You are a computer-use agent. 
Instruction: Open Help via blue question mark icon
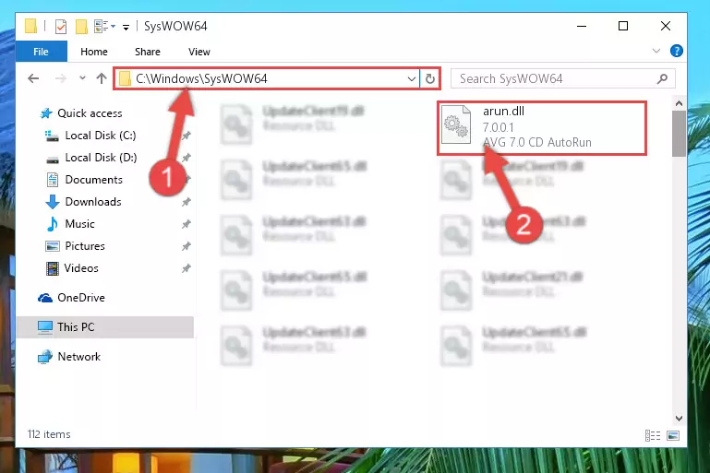(677, 51)
